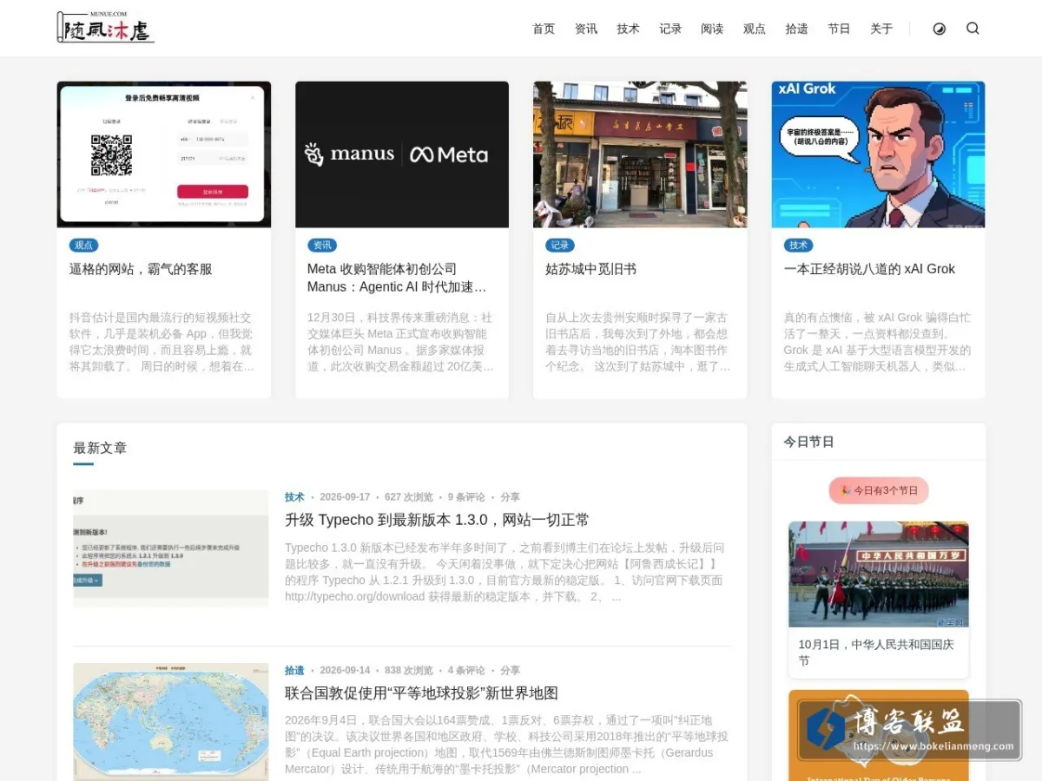Toggle dark mode theme icon
Viewport: 1042px width, 781px height.
click(939, 29)
